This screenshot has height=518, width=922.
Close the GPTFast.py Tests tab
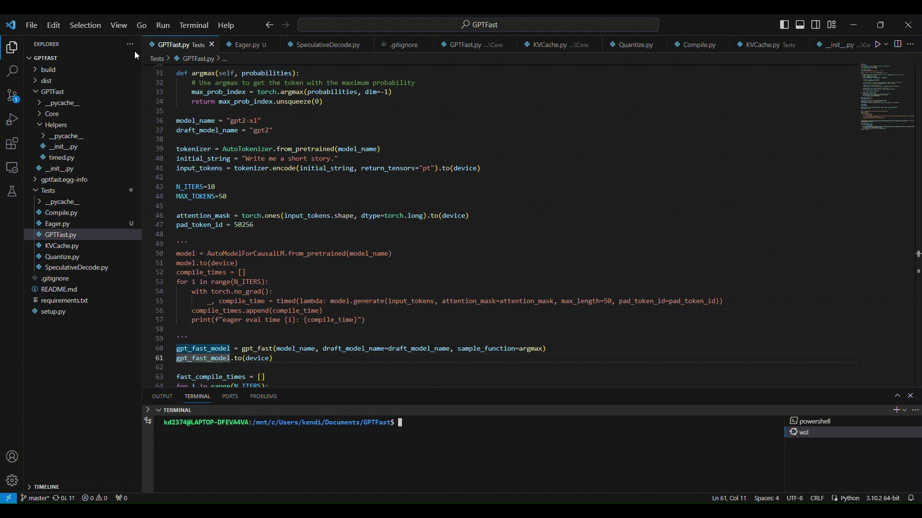211,44
